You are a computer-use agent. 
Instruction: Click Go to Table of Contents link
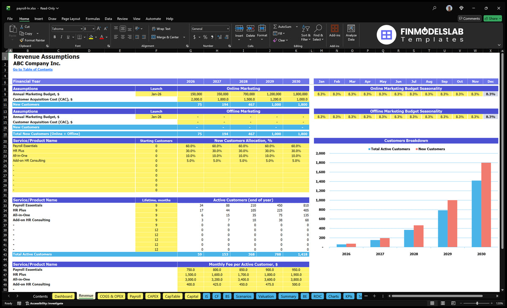coord(33,69)
